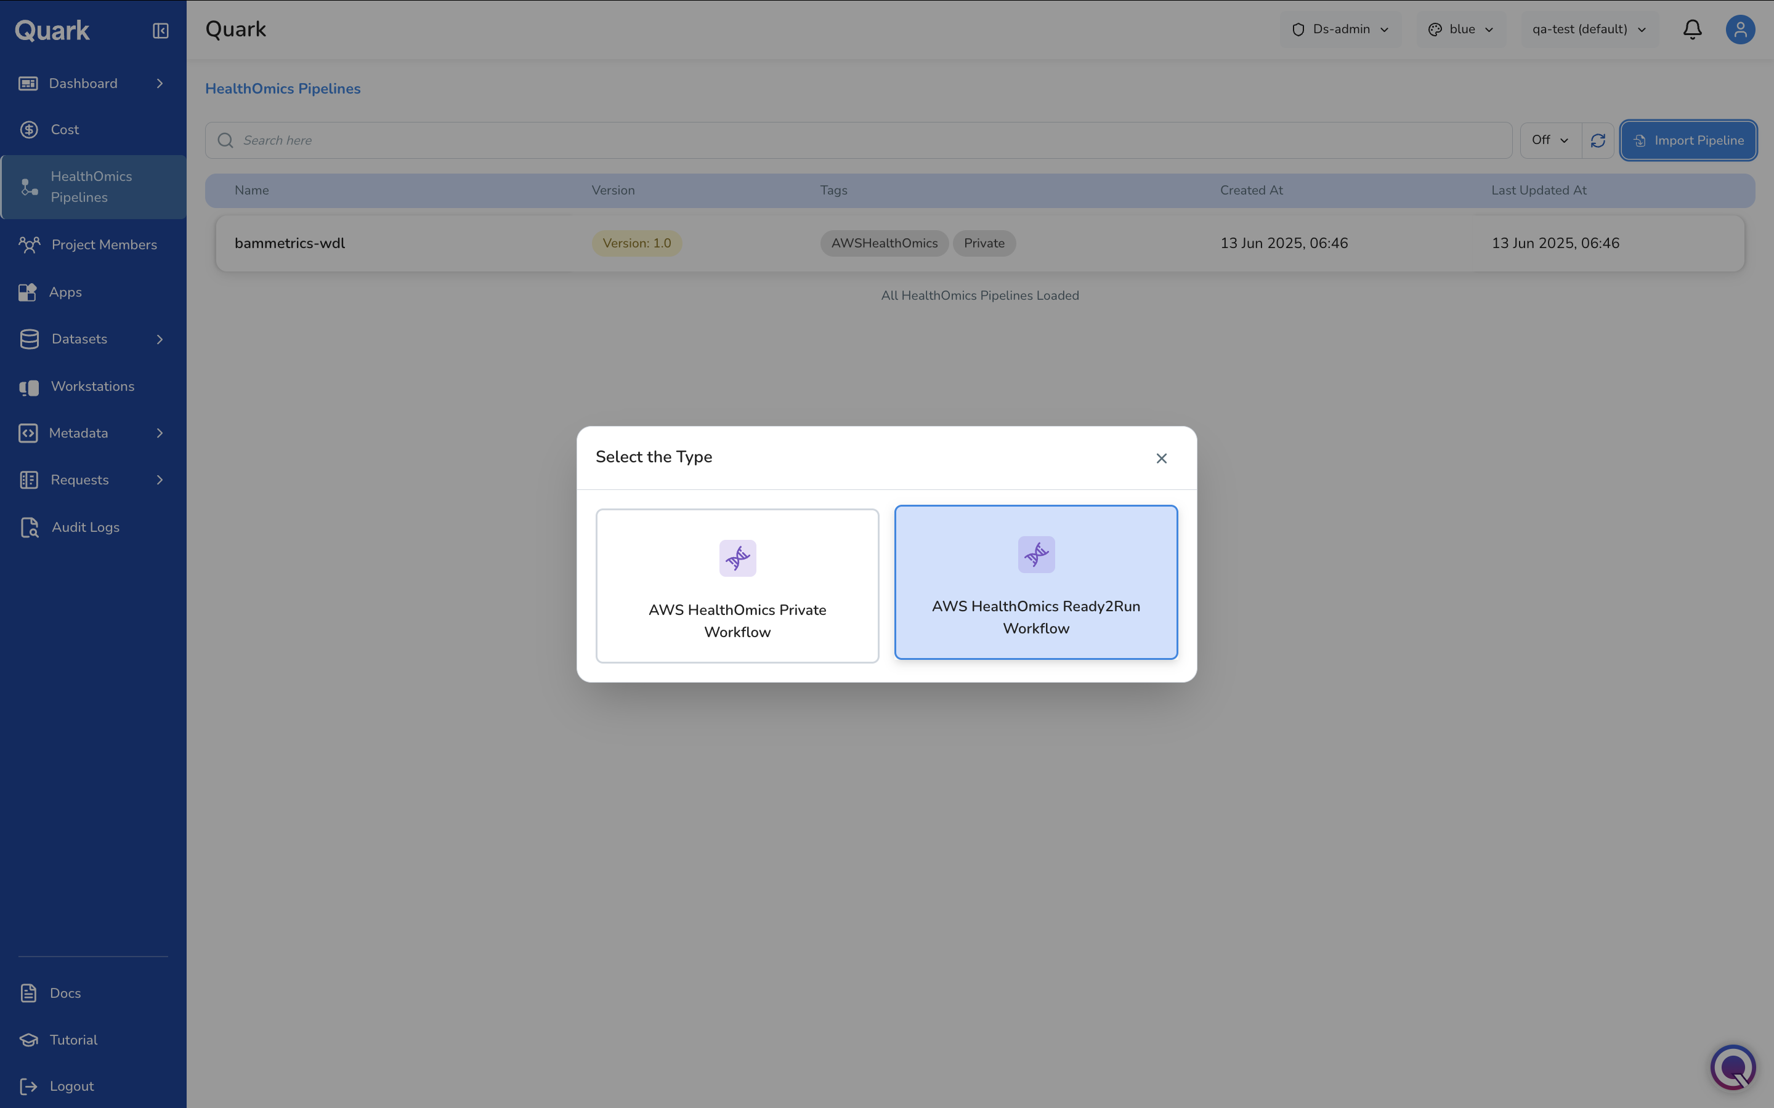
Task: Open the bammetrics-wdl pipeline row
Action: pos(980,243)
